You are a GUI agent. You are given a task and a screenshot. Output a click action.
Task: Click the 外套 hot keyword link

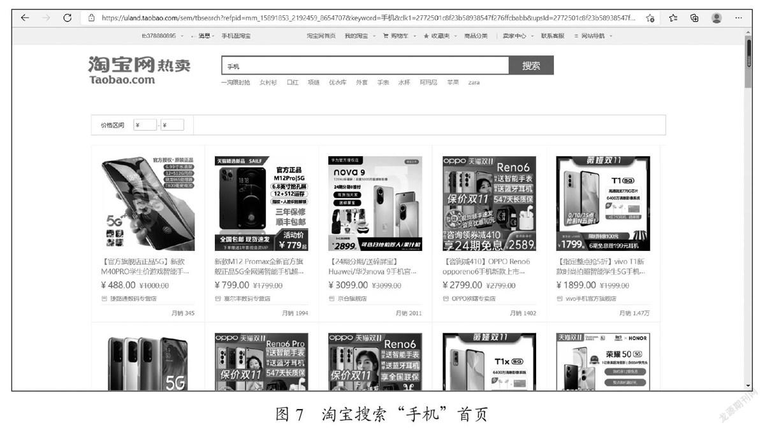[x=361, y=82]
